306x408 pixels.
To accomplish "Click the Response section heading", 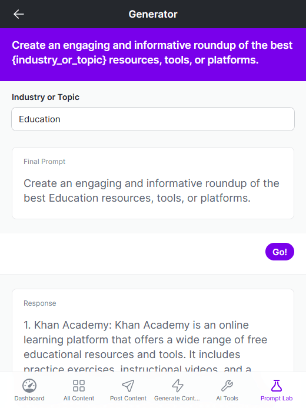I will click(40, 303).
